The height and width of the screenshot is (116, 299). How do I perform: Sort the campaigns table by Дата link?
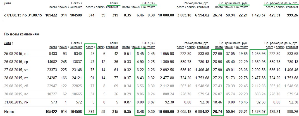coord(8,43)
